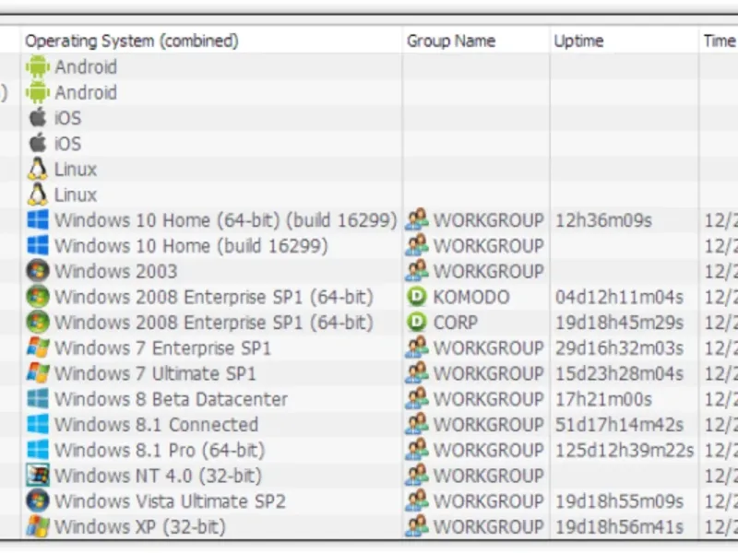Click the icon beside Windows 8 Beta Datacenter

pos(38,399)
